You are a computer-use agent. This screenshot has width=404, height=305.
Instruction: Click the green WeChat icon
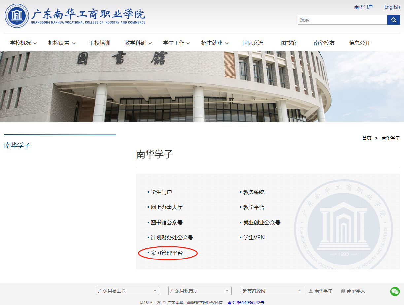click(x=395, y=291)
